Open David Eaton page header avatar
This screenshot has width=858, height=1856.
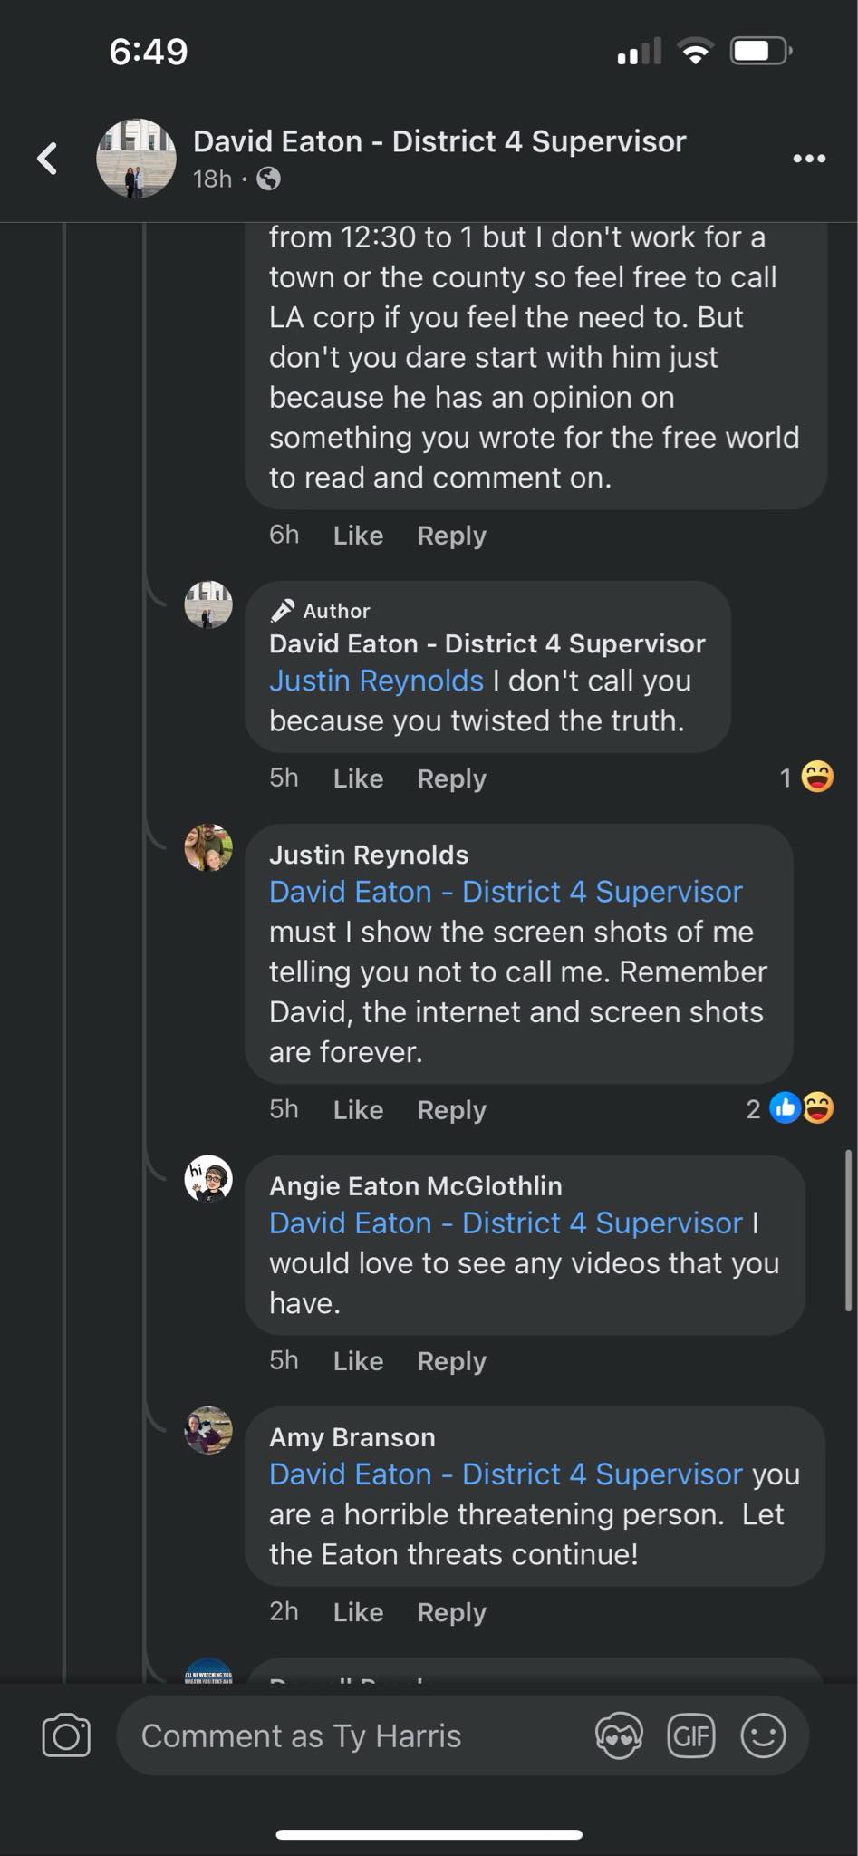point(136,159)
